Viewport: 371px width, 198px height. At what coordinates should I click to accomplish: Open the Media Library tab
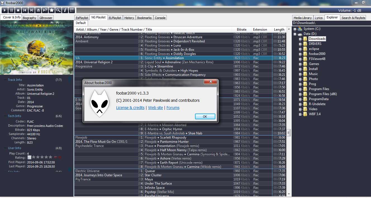(303, 18)
